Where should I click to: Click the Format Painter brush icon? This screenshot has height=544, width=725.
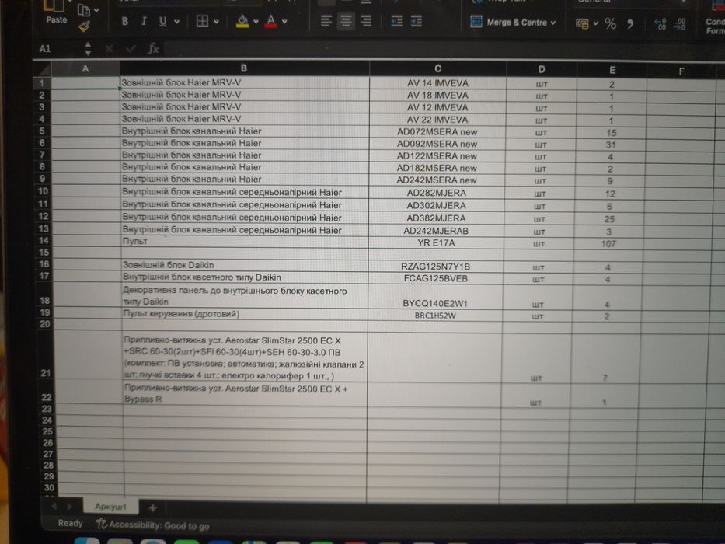point(84,27)
